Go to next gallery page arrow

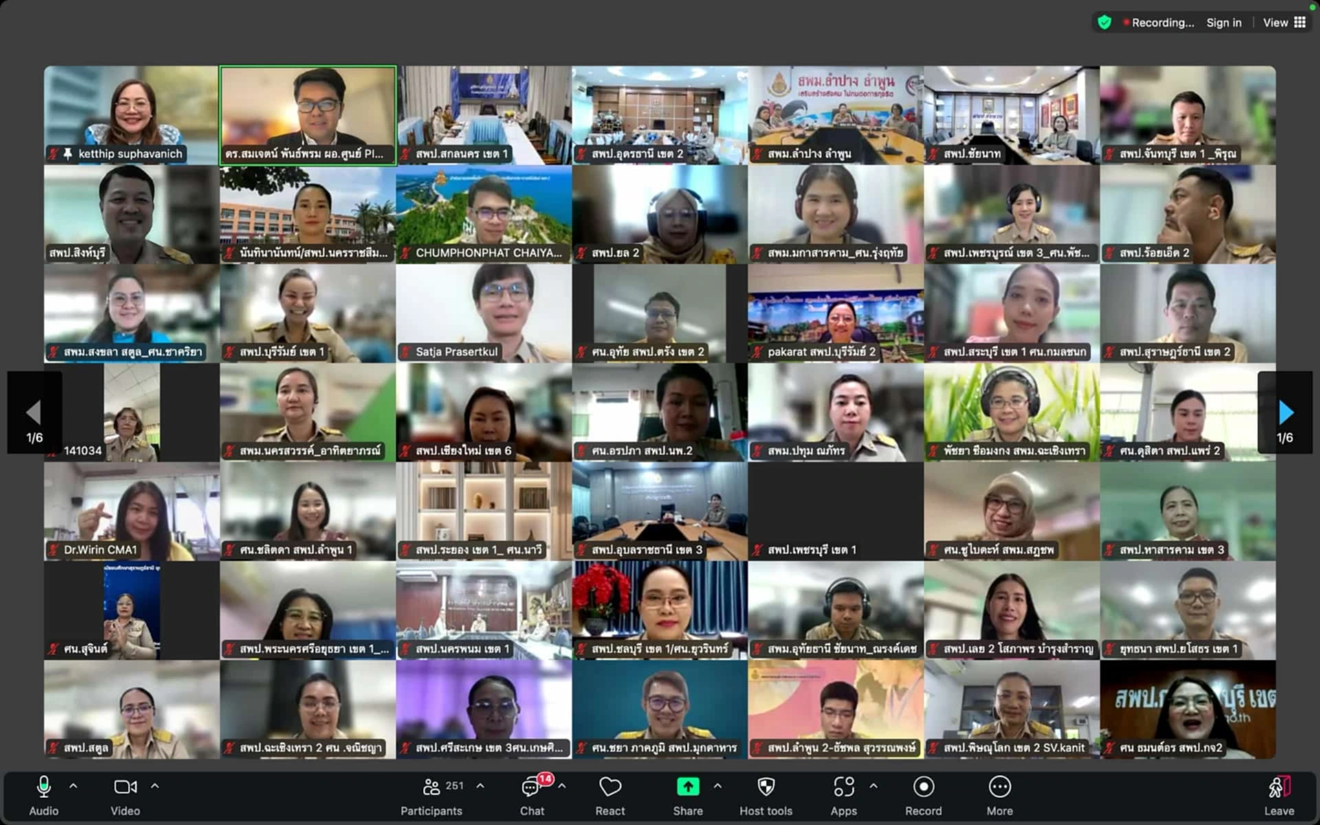[1285, 412]
